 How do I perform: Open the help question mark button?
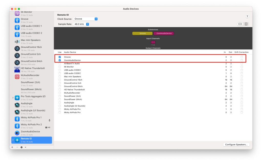[x=247, y=16]
